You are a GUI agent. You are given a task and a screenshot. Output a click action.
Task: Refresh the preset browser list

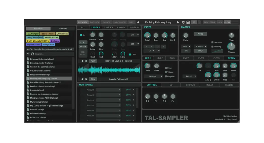(x=32, y=54)
